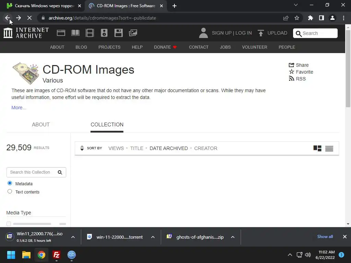
Task: Click the Internet Archive search box
Action: [315, 33]
